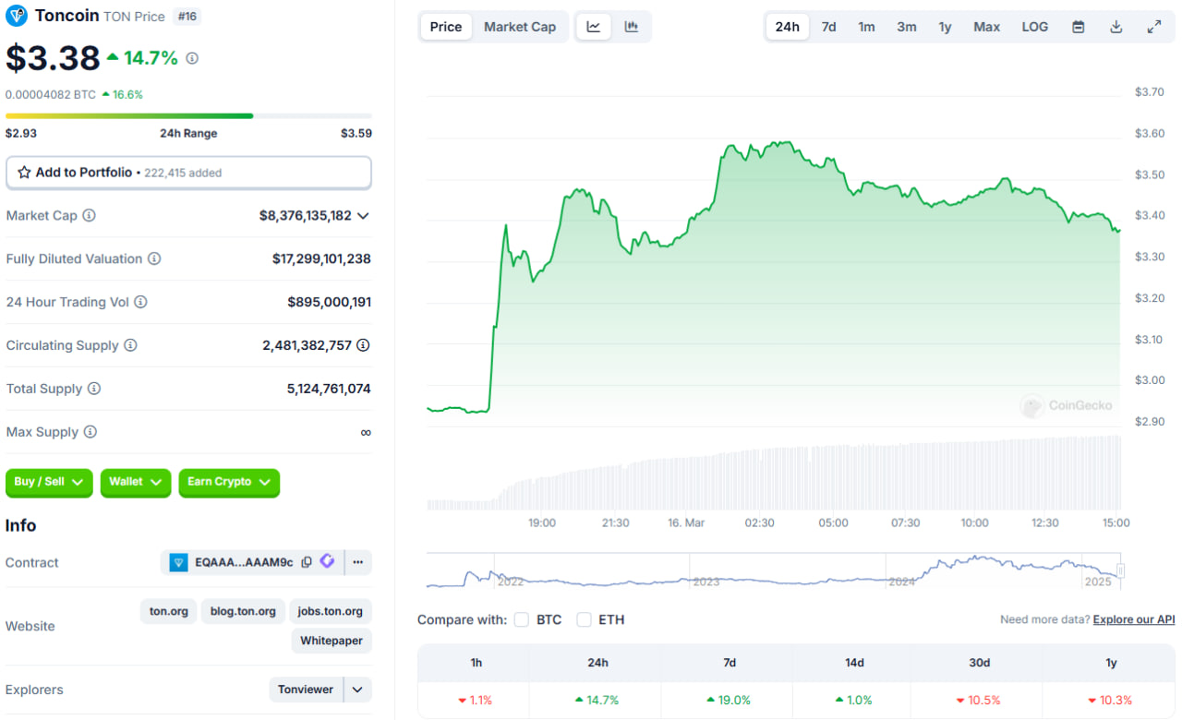Select the Max time range
Image resolution: width=1182 pixels, height=720 pixels.
tap(986, 27)
